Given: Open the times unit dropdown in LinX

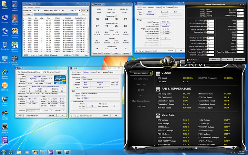Looking at the screenshot, I should point(85,11).
